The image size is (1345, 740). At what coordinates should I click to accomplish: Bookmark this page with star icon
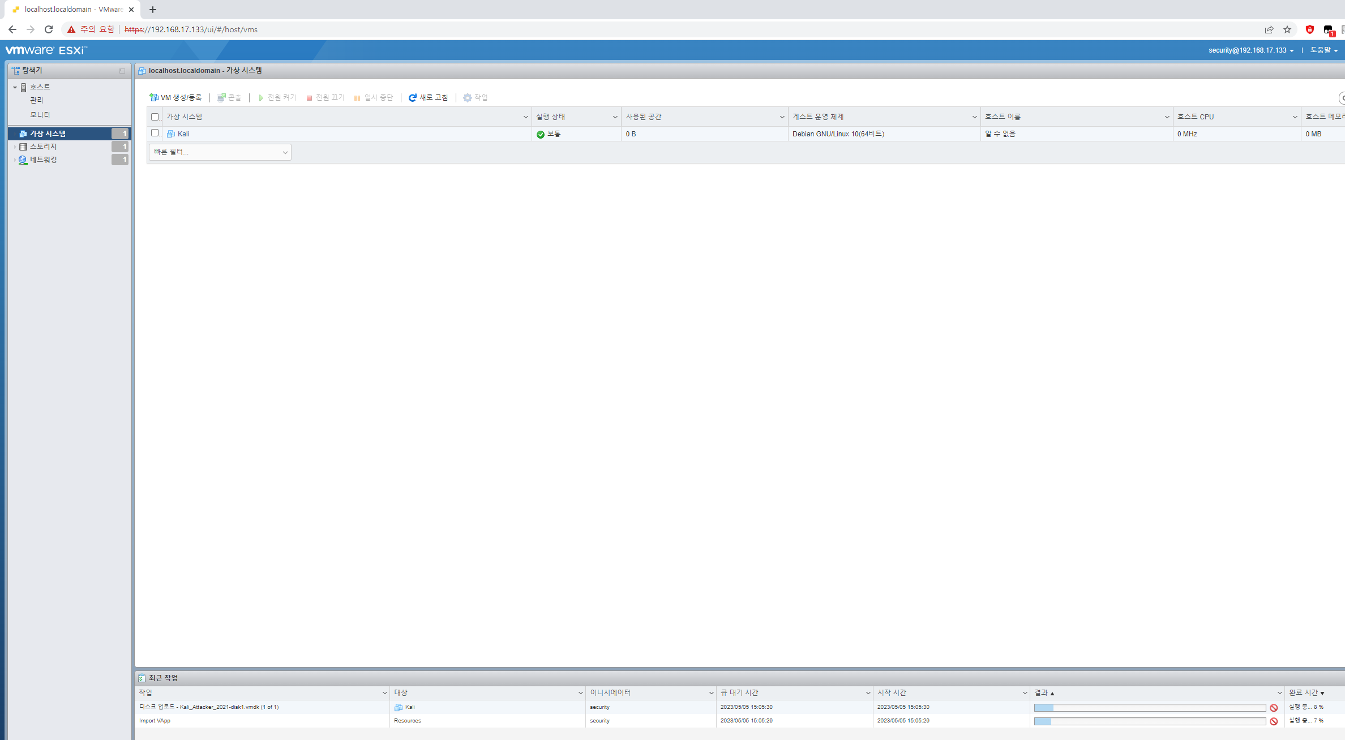[1287, 29]
